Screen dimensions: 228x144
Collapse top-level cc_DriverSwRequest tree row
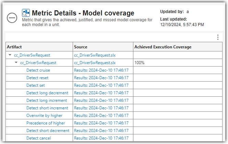10,55
